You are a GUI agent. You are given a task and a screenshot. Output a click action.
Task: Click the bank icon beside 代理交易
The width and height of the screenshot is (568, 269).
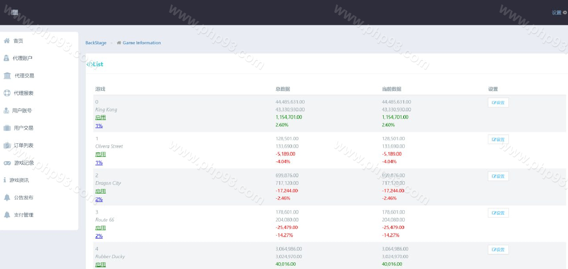click(x=7, y=76)
